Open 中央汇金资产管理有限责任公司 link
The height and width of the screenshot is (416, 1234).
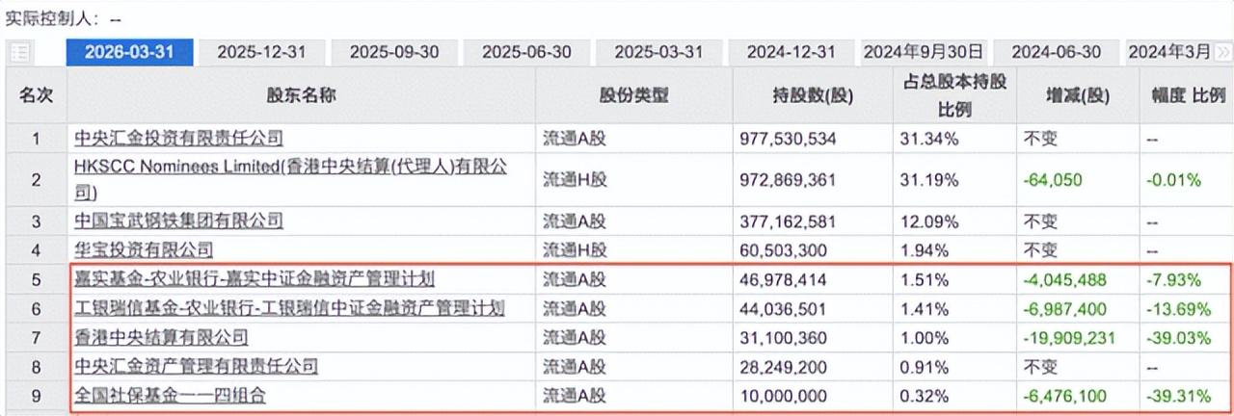click(x=197, y=366)
